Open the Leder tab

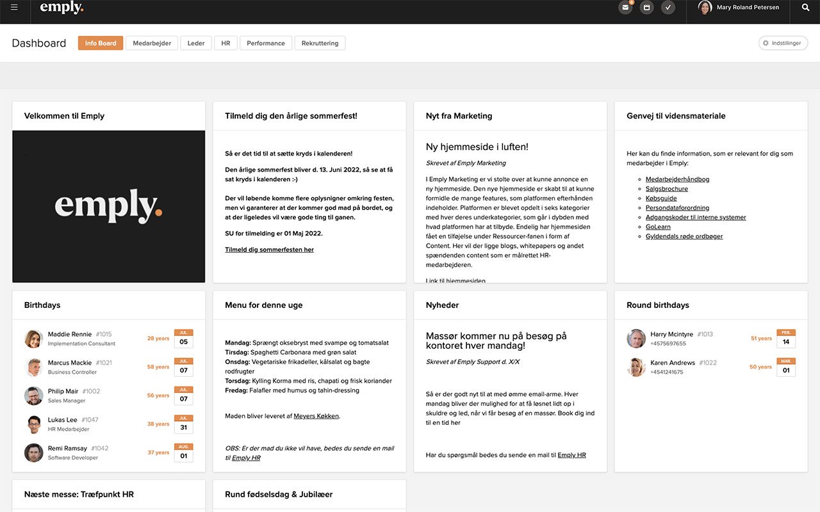196,43
